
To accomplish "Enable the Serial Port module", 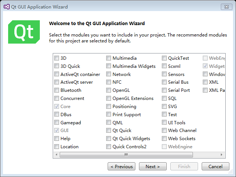I will 164,90.
